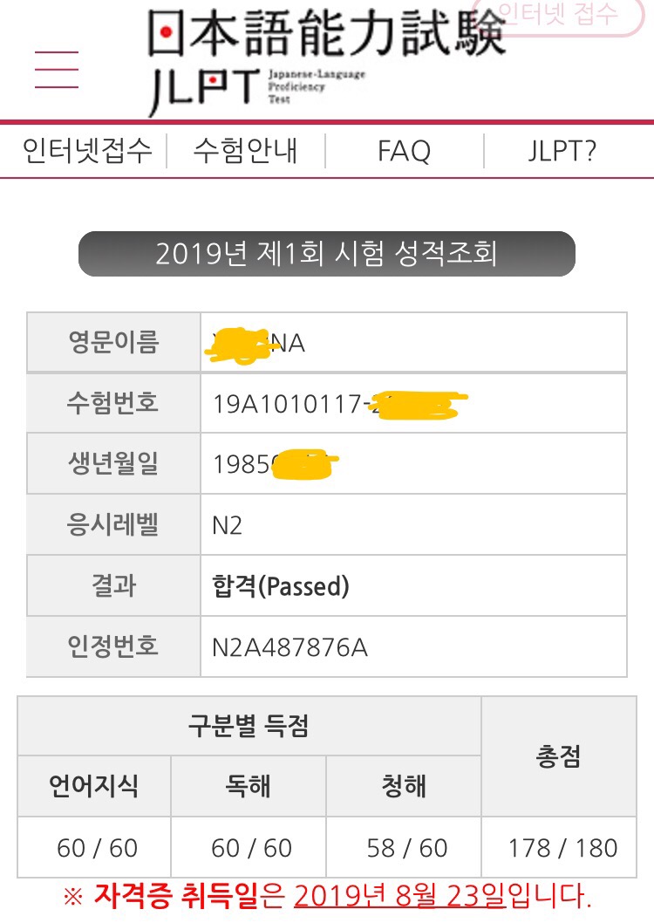Click the total score 178 / 180
654x923 pixels.
pos(562,847)
